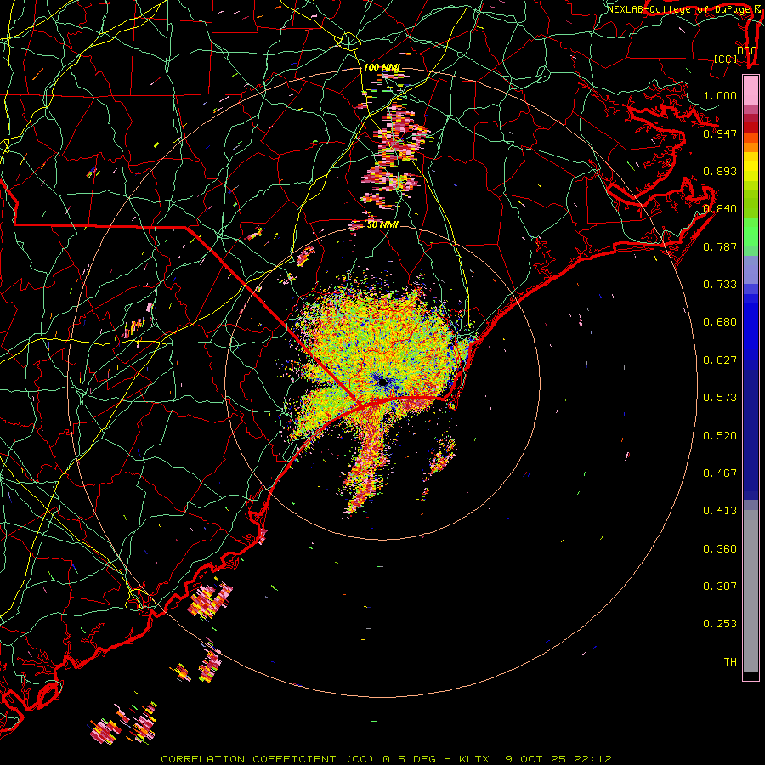Click the Correlation Coefficient KLTX caption text
765x765 pixels.
[x=386, y=759]
